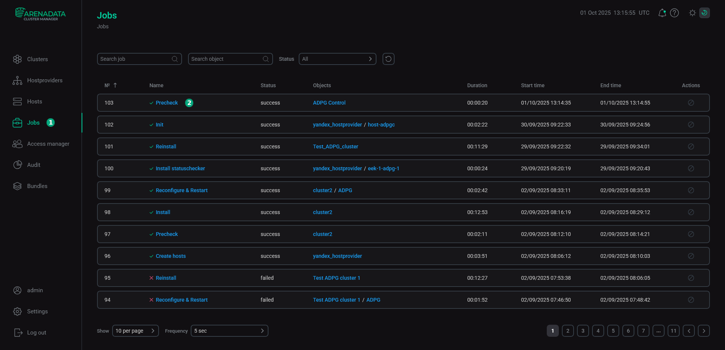Screen dimensions: 725x350
Task: Click the refresh jobs list icon
Action: point(388,59)
